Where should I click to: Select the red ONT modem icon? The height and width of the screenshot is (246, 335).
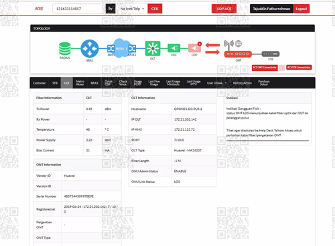[238, 54]
